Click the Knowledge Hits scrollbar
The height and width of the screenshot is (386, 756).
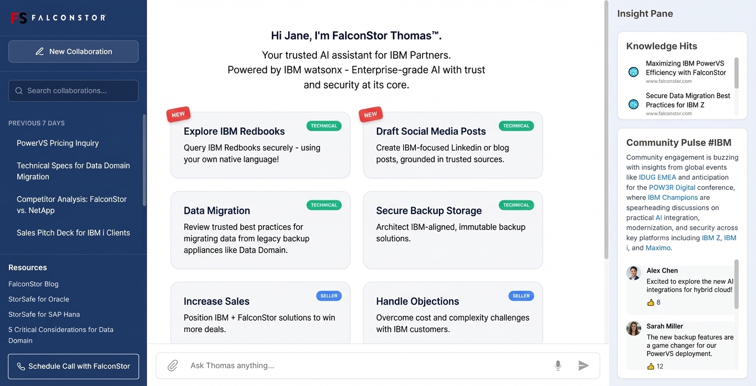(736, 73)
